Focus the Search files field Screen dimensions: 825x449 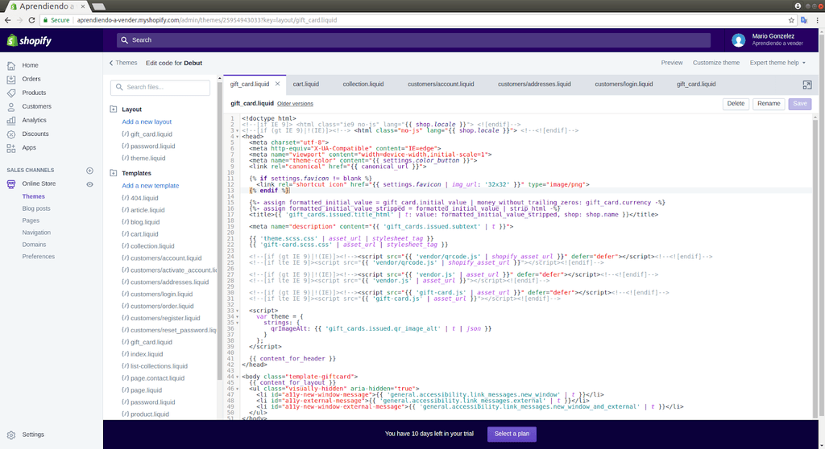[160, 87]
